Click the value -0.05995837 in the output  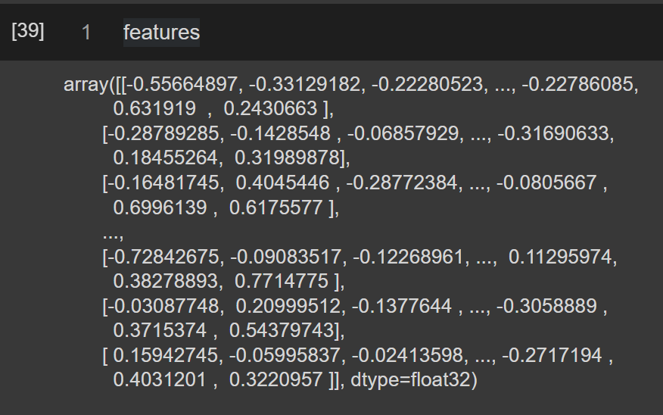click(285, 355)
